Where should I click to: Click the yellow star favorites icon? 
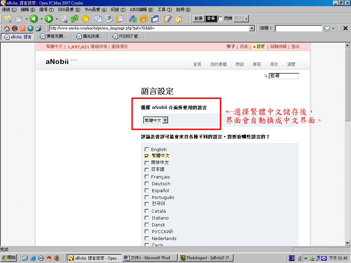[85, 19]
